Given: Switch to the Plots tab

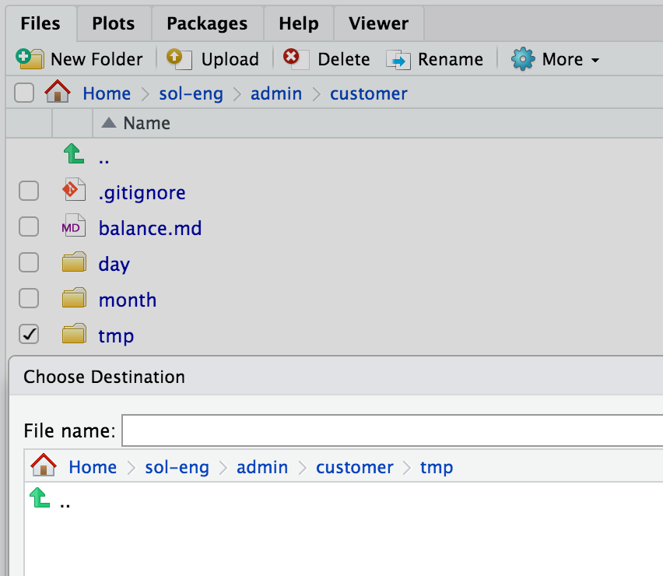Looking at the screenshot, I should 113,23.
